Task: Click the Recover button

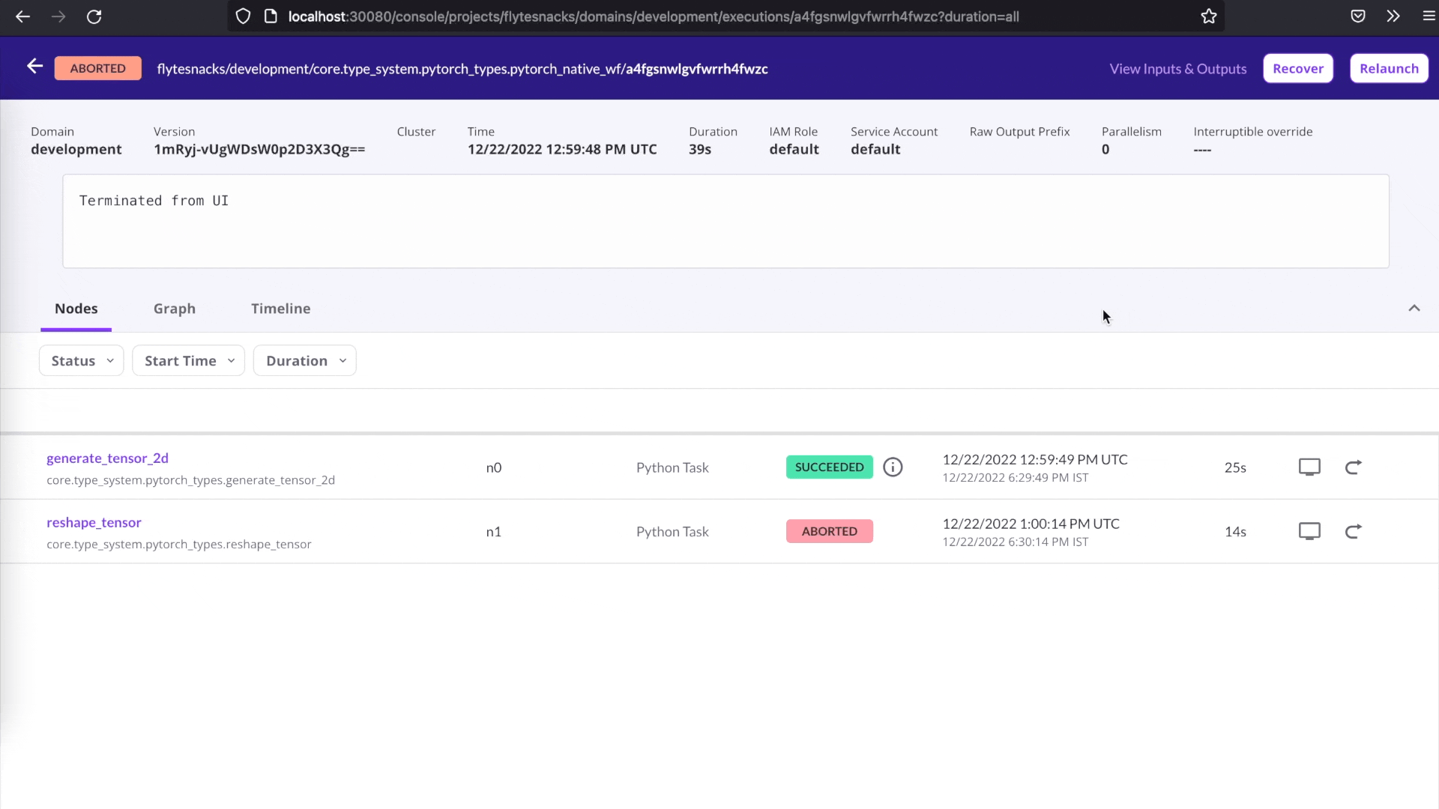Action: [x=1298, y=68]
